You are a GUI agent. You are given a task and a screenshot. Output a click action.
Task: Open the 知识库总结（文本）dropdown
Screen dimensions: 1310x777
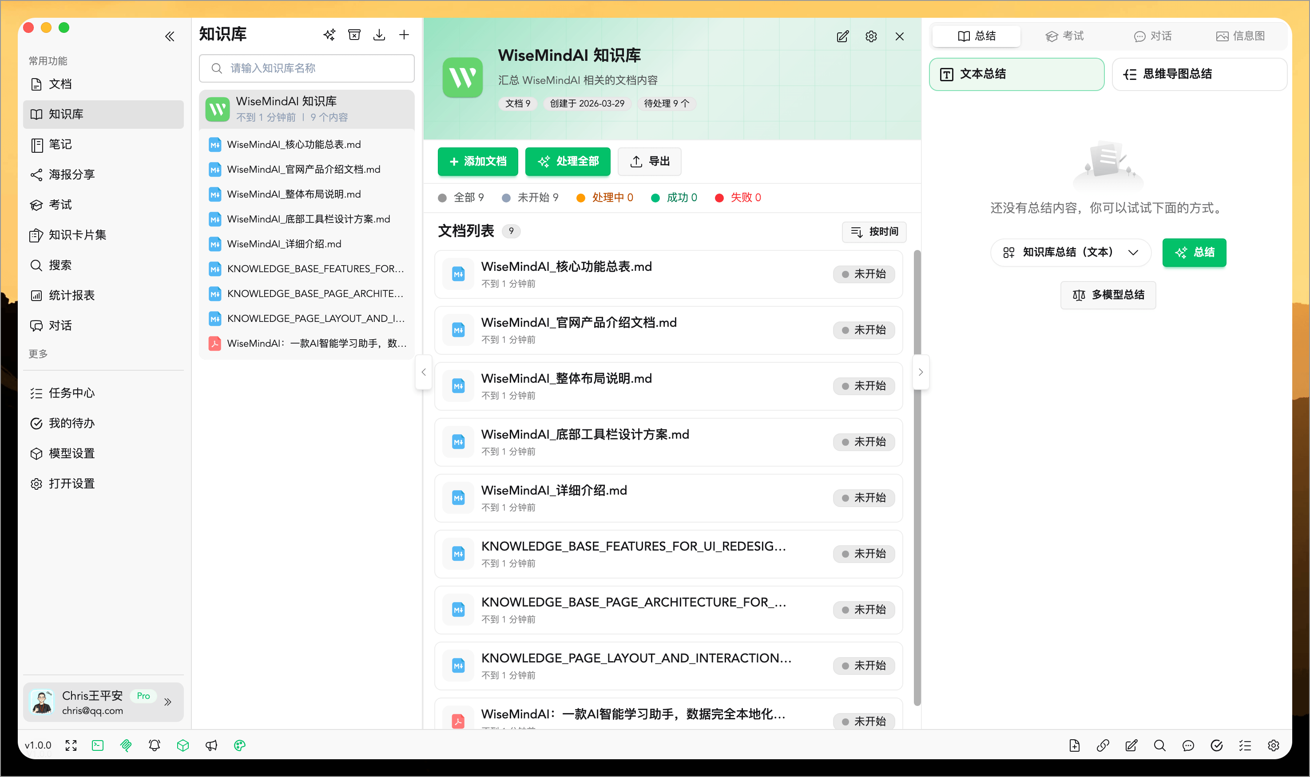(1070, 252)
